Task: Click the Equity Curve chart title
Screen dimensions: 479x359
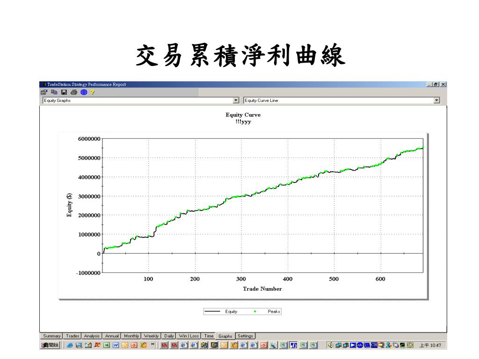Action: click(x=243, y=115)
